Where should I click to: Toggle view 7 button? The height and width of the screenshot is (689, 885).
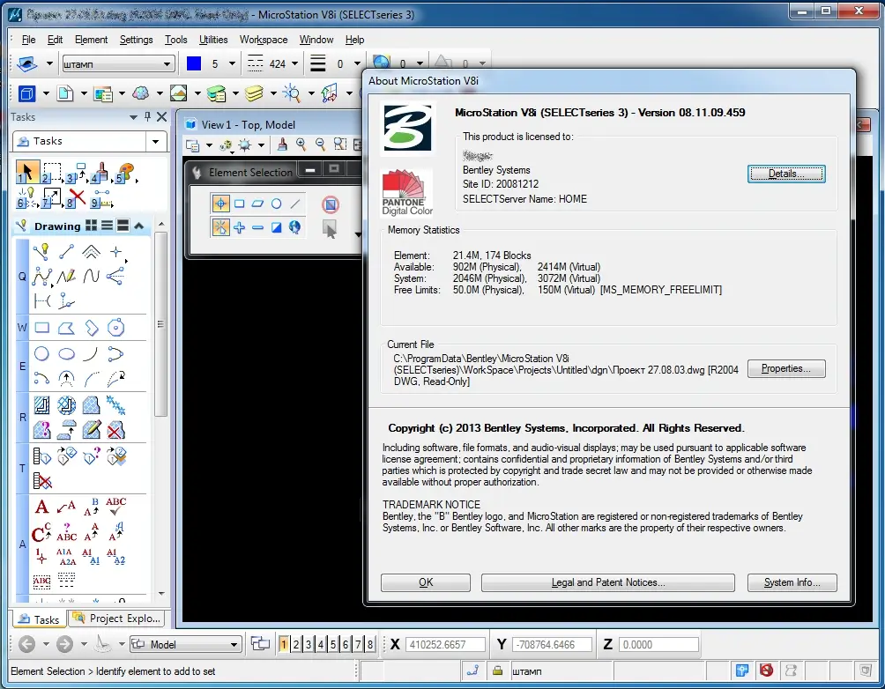[358, 644]
